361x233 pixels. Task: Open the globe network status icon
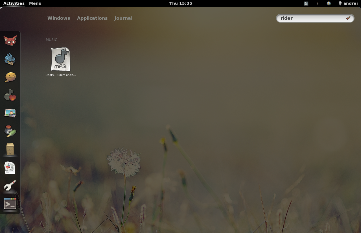tap(329, 3)
